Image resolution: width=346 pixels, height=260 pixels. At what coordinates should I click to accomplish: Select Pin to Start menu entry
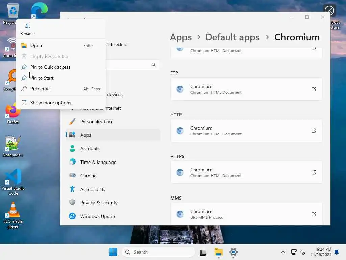click(x=61, y=78)
